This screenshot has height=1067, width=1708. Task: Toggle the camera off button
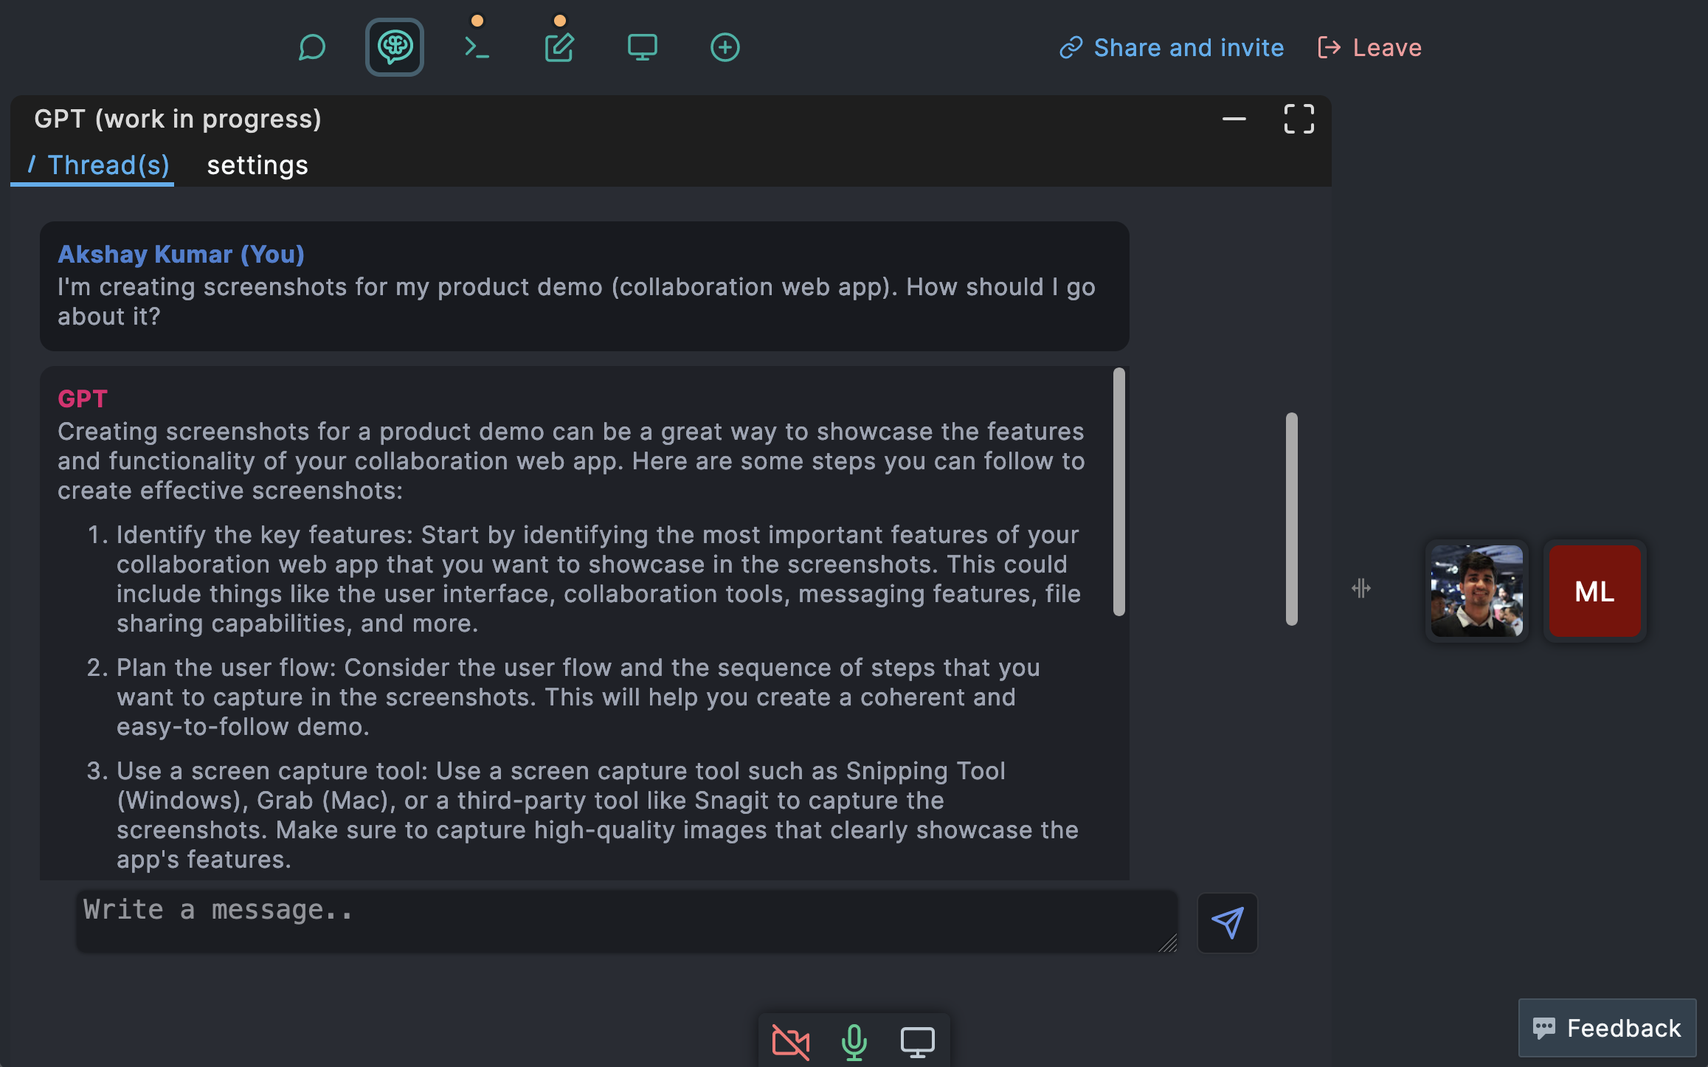790,1042
